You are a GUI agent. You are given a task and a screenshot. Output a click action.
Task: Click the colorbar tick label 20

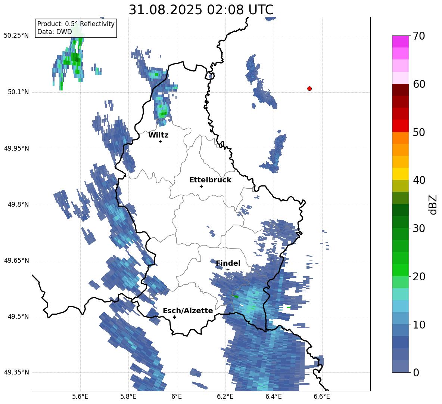[419, 277]
